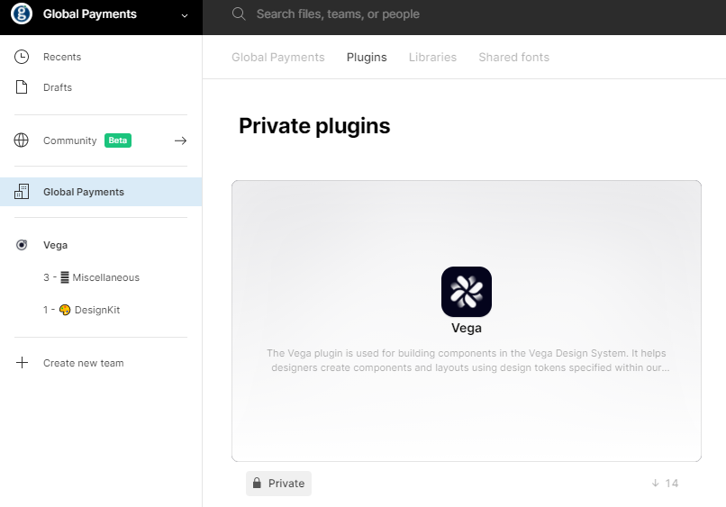Switch to the Plugins tab
Viewport: 726px width, 507px height.
click(367, 58)
